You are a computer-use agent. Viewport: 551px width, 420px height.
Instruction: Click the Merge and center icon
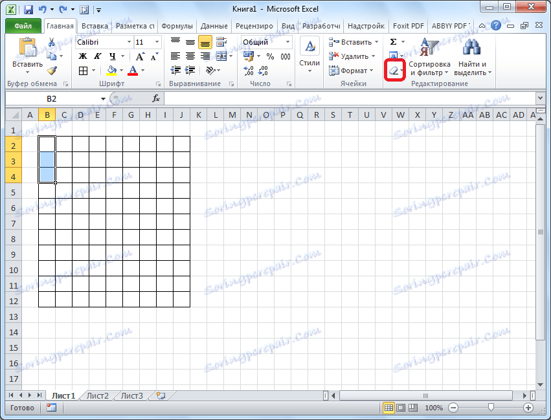pyautogui.click(x=221, y=56)
